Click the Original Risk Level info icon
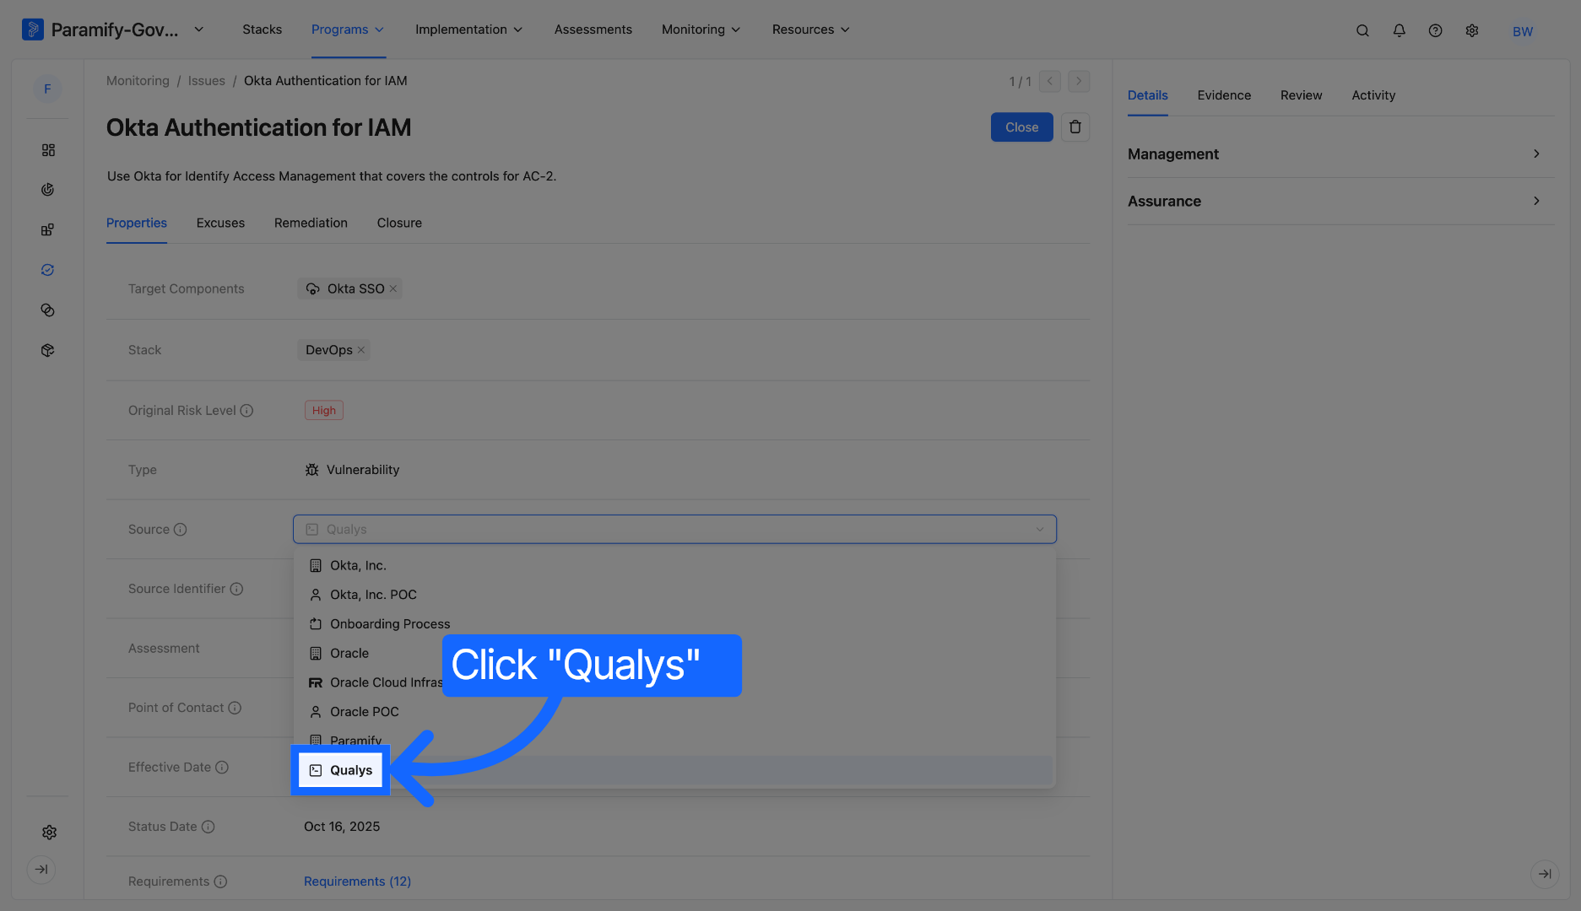Image resolution: width=1581 pixels, height=911 pixels. pyautogui.click(x=246, y=411)
